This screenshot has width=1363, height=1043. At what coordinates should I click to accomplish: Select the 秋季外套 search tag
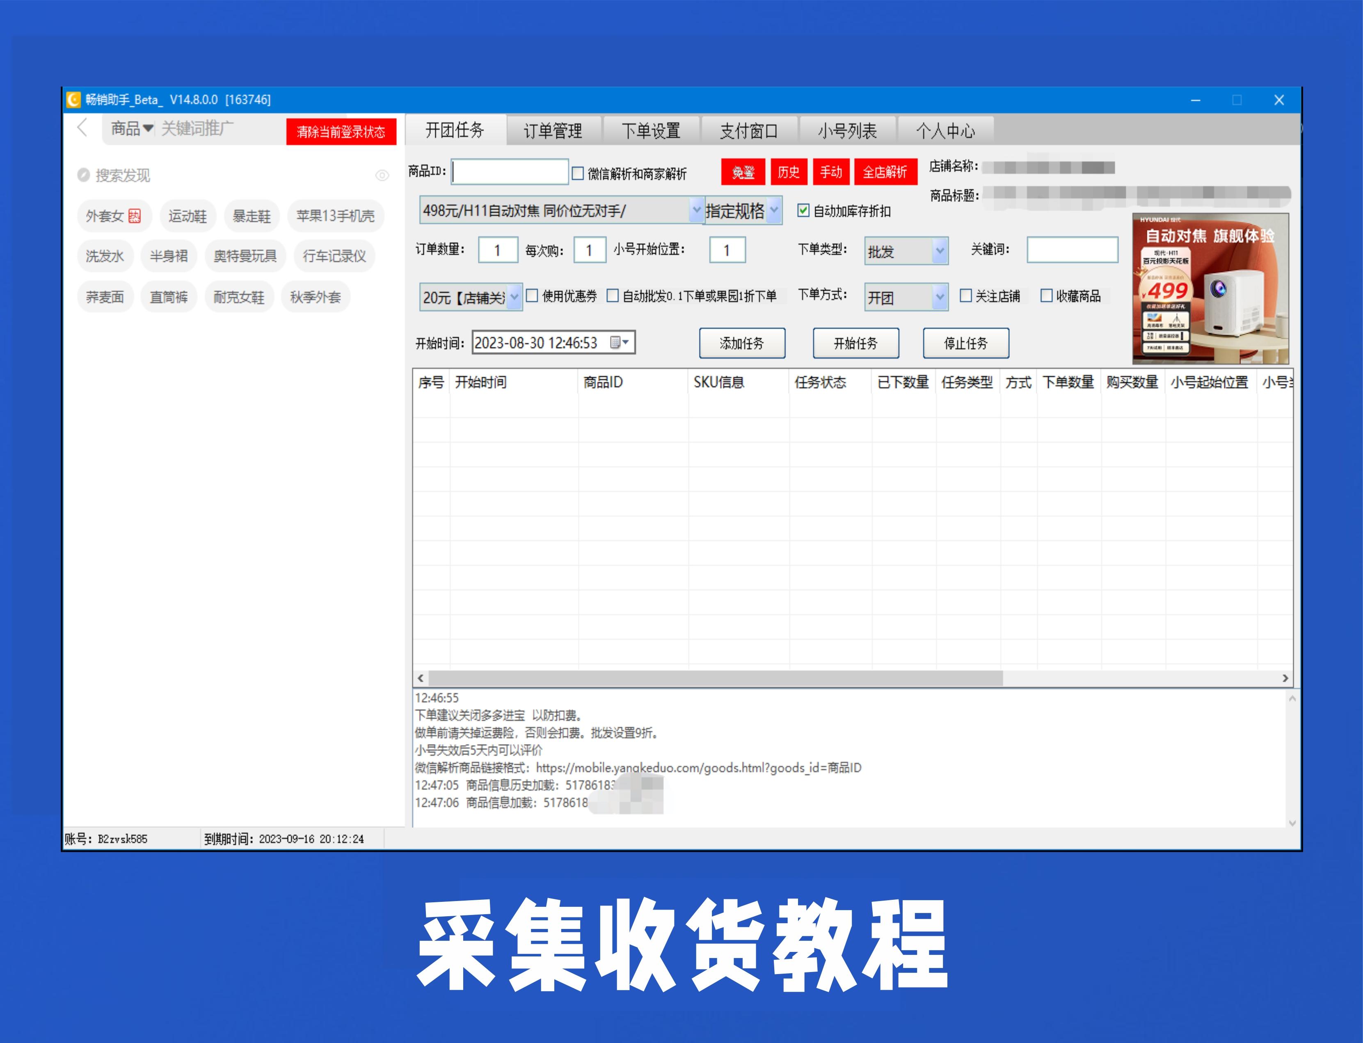tap(315, 297)
